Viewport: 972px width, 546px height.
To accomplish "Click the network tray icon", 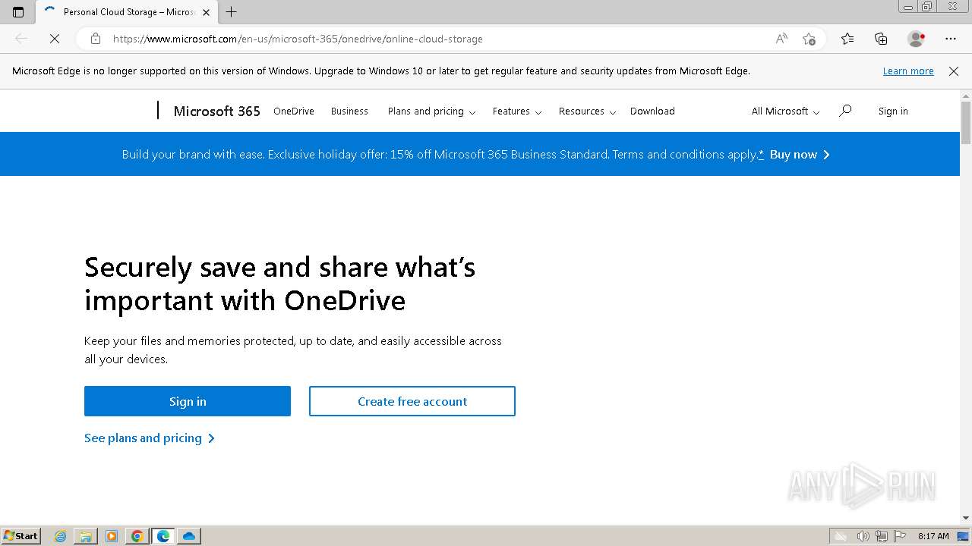I will 882,536.
